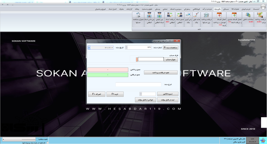Switch to the مالی ribbon tab
267x144 pixels.
[x=226, y=9]
